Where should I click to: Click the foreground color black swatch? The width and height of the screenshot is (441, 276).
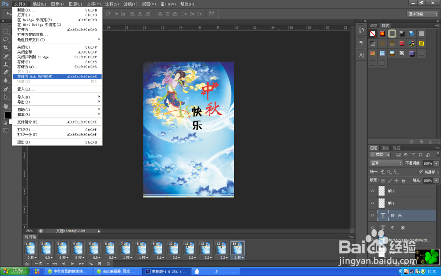(x=8, y=115)
